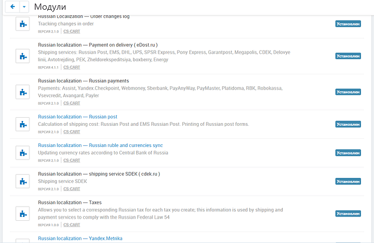Viewport: 374px width, 243px height.
Task: Click Установлен badge for SDEK shipping
Action: pyautogui.click(x=348, y=182)
